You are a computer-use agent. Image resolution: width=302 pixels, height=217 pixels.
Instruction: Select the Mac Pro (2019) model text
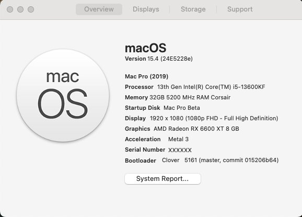pyautogui.click(x=147, y=76)
